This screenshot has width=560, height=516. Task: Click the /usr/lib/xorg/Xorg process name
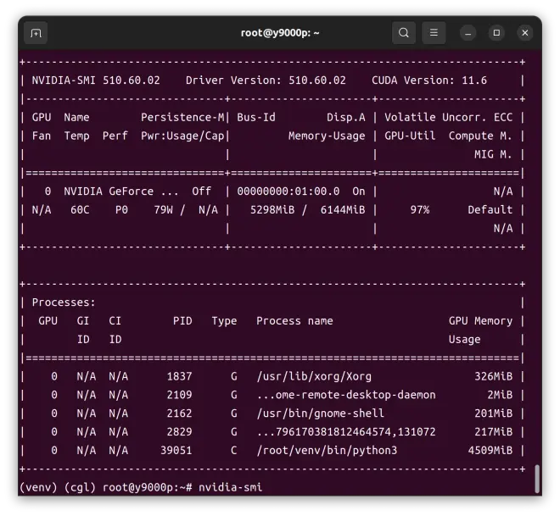click(314, 376)
